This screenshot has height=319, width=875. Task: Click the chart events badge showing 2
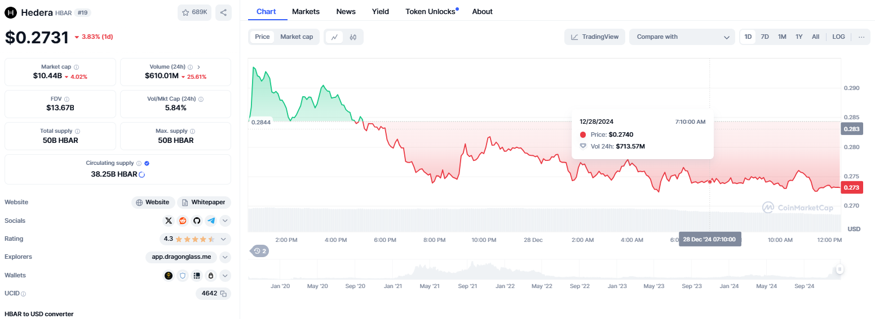pyautogui.click(x=259, y=251)
